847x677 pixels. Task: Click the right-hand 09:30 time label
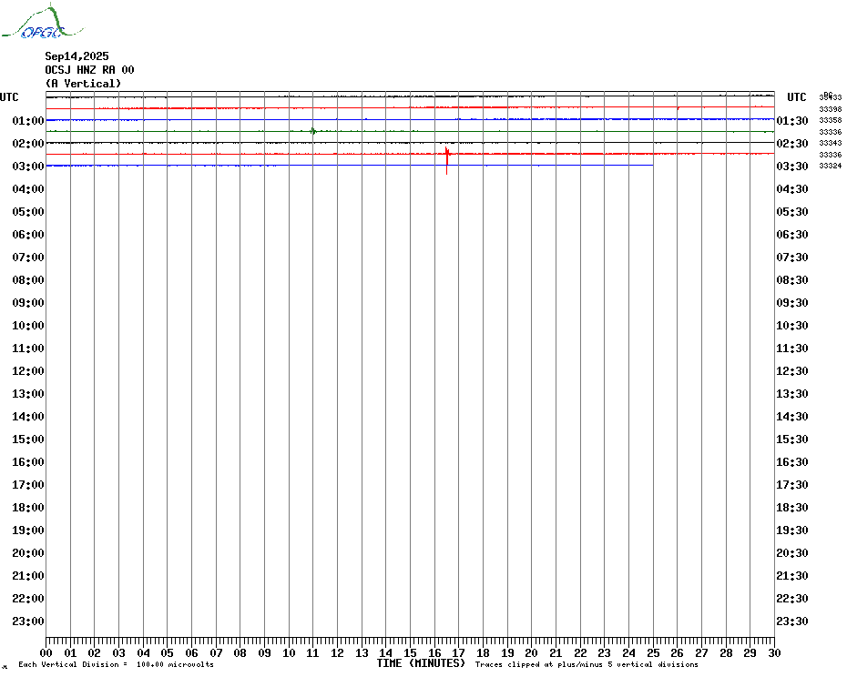click(x=792, y=302)
